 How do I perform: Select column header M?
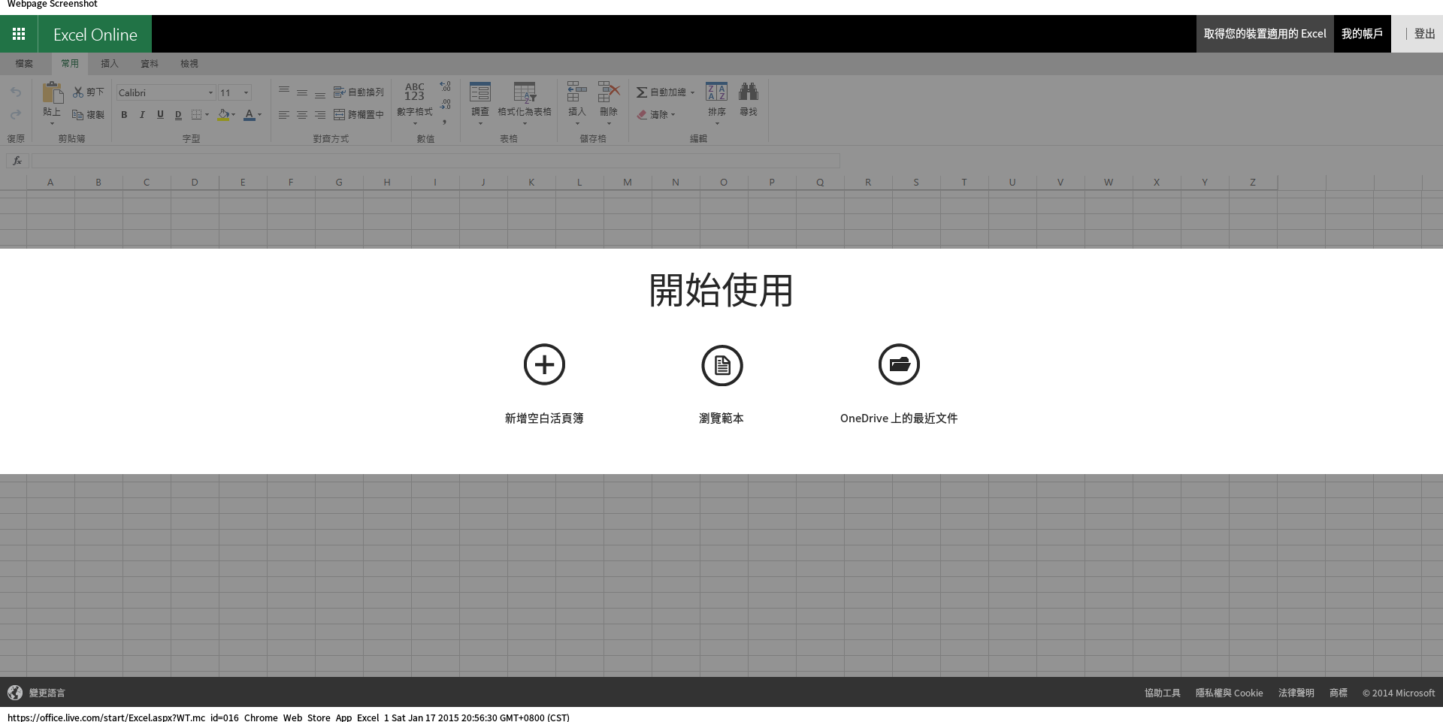tap(628, 183)
